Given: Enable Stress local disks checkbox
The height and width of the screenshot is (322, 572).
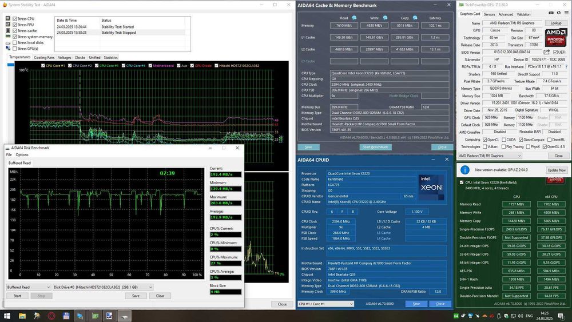Looking at the screenshot, I should pos(15,43).
